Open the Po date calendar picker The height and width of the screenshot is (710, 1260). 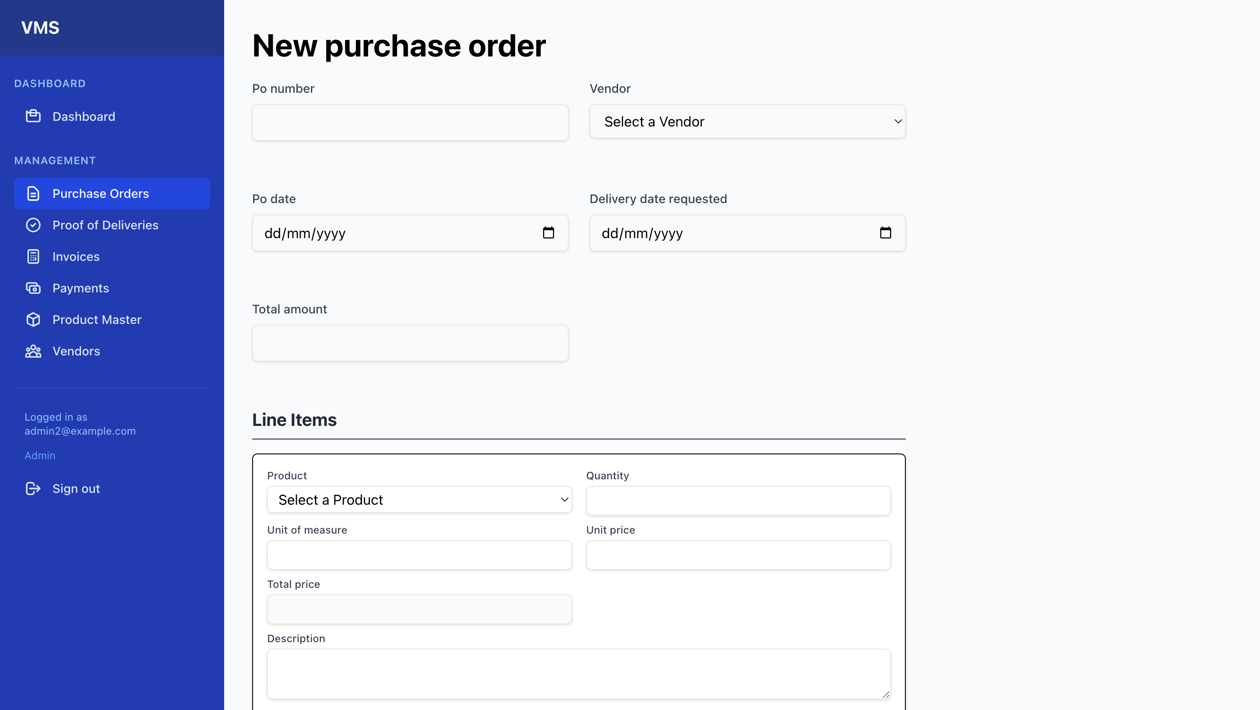click(548, 233)
